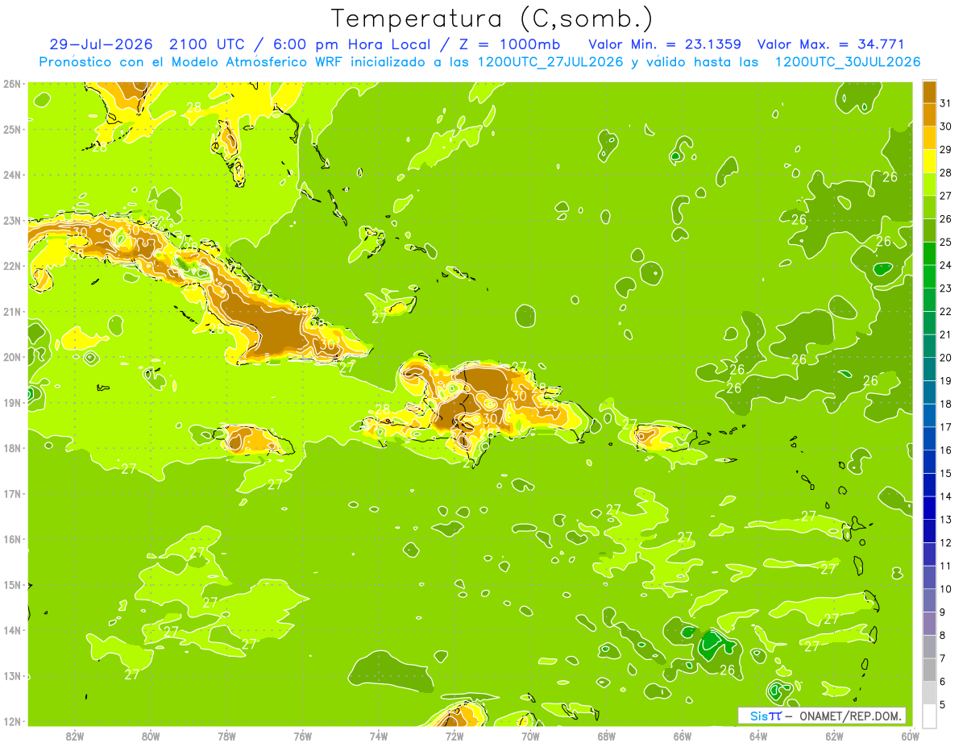
Task: Click the "12N" latitude axis label
Action: (x=11, y=721)
